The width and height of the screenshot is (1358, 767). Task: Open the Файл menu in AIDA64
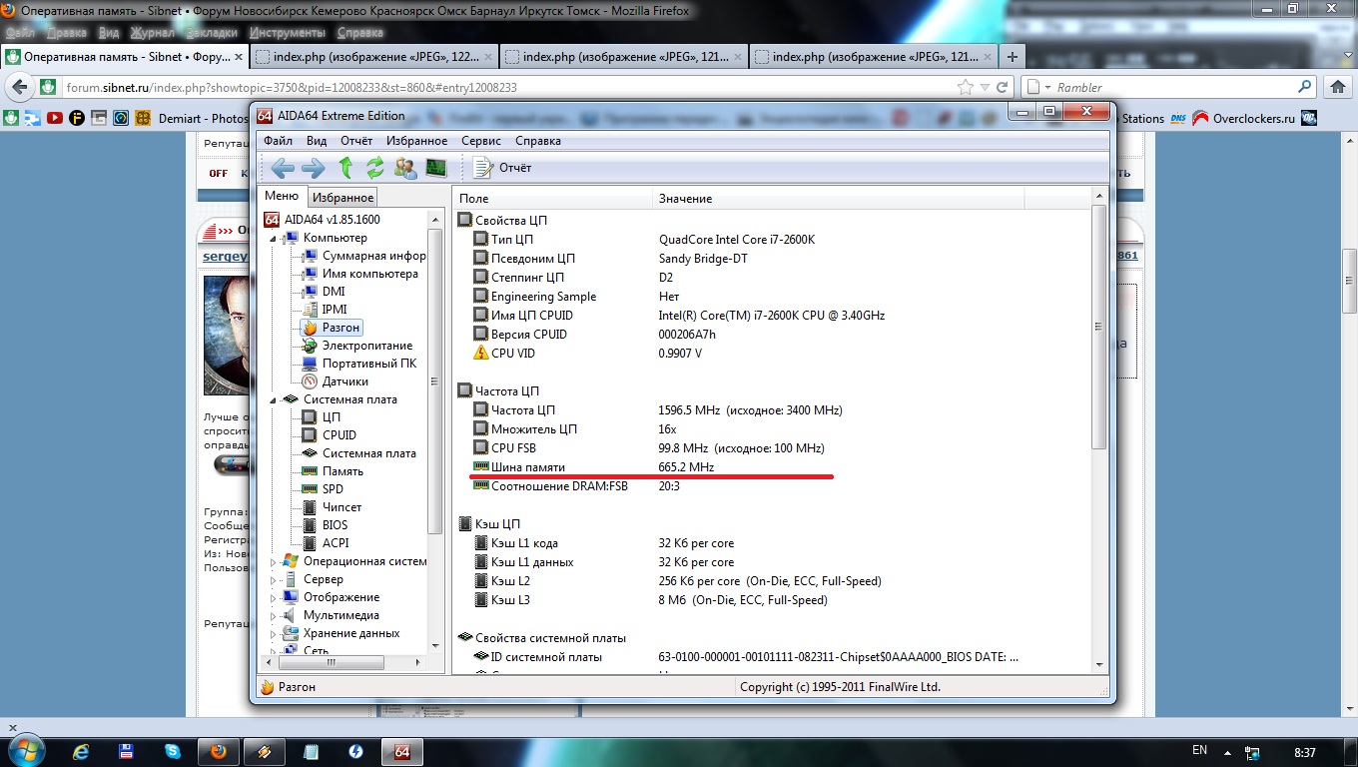click(x=278, y=141)
